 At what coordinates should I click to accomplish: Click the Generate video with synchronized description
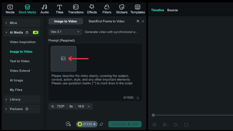pyautogui.click(x=112, y=32)
